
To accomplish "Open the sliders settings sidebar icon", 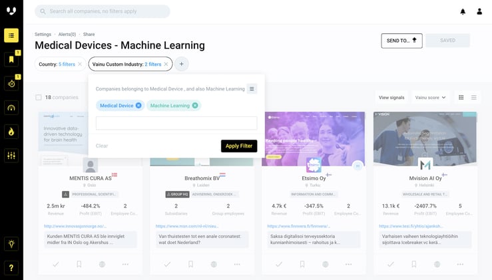I will pyautogui.click(x=11, y=155).
